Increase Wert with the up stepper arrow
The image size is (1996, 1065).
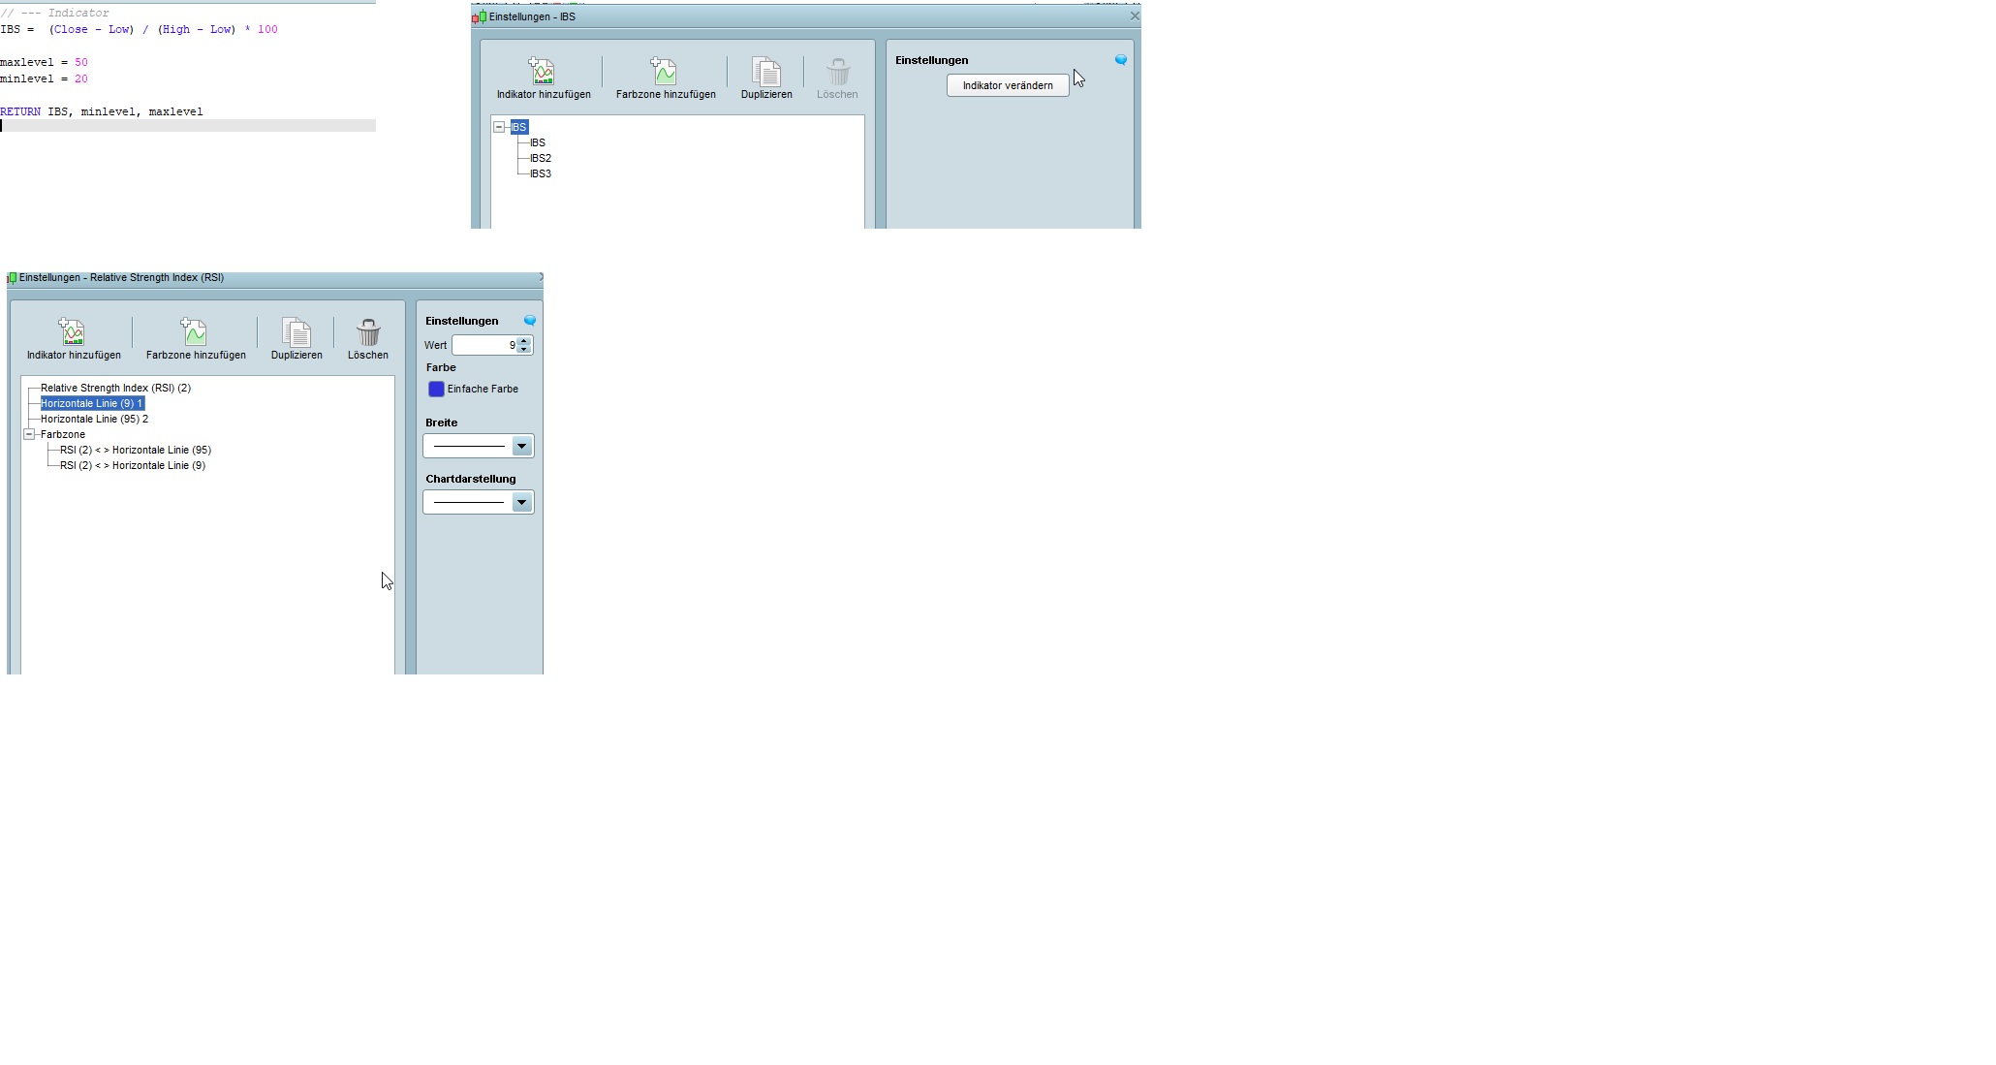click(524, 341)
